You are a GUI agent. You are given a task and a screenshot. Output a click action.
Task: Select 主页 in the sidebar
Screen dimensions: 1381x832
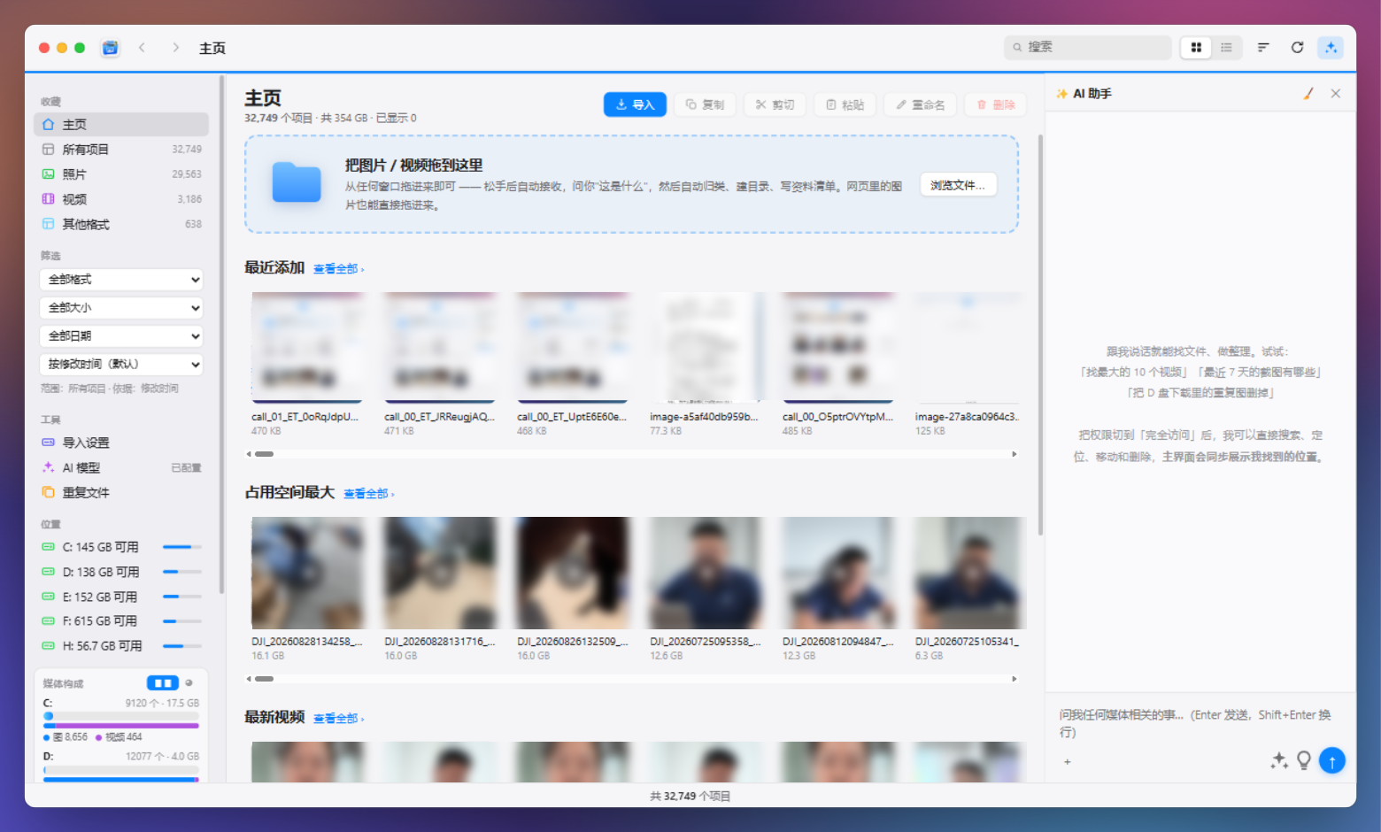point(121,125)
